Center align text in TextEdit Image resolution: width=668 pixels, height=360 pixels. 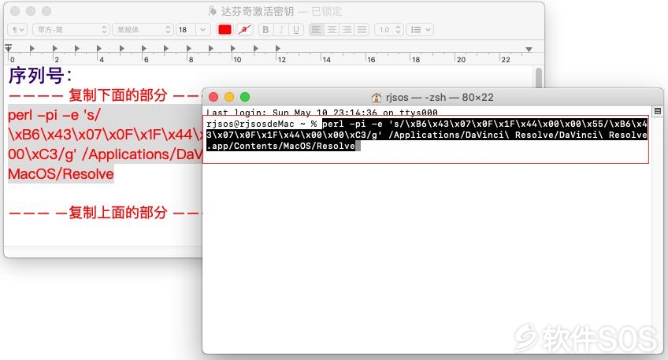click(x=332, y=29)
